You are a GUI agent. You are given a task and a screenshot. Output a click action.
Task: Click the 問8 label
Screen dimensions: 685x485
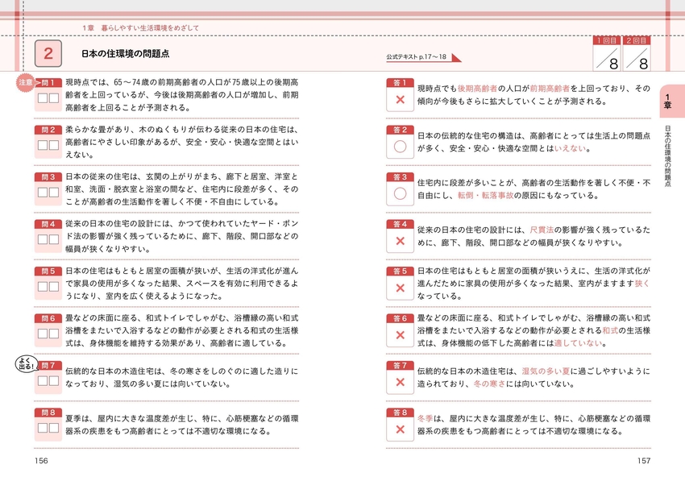pyautogui.click(x=48, y=412)
